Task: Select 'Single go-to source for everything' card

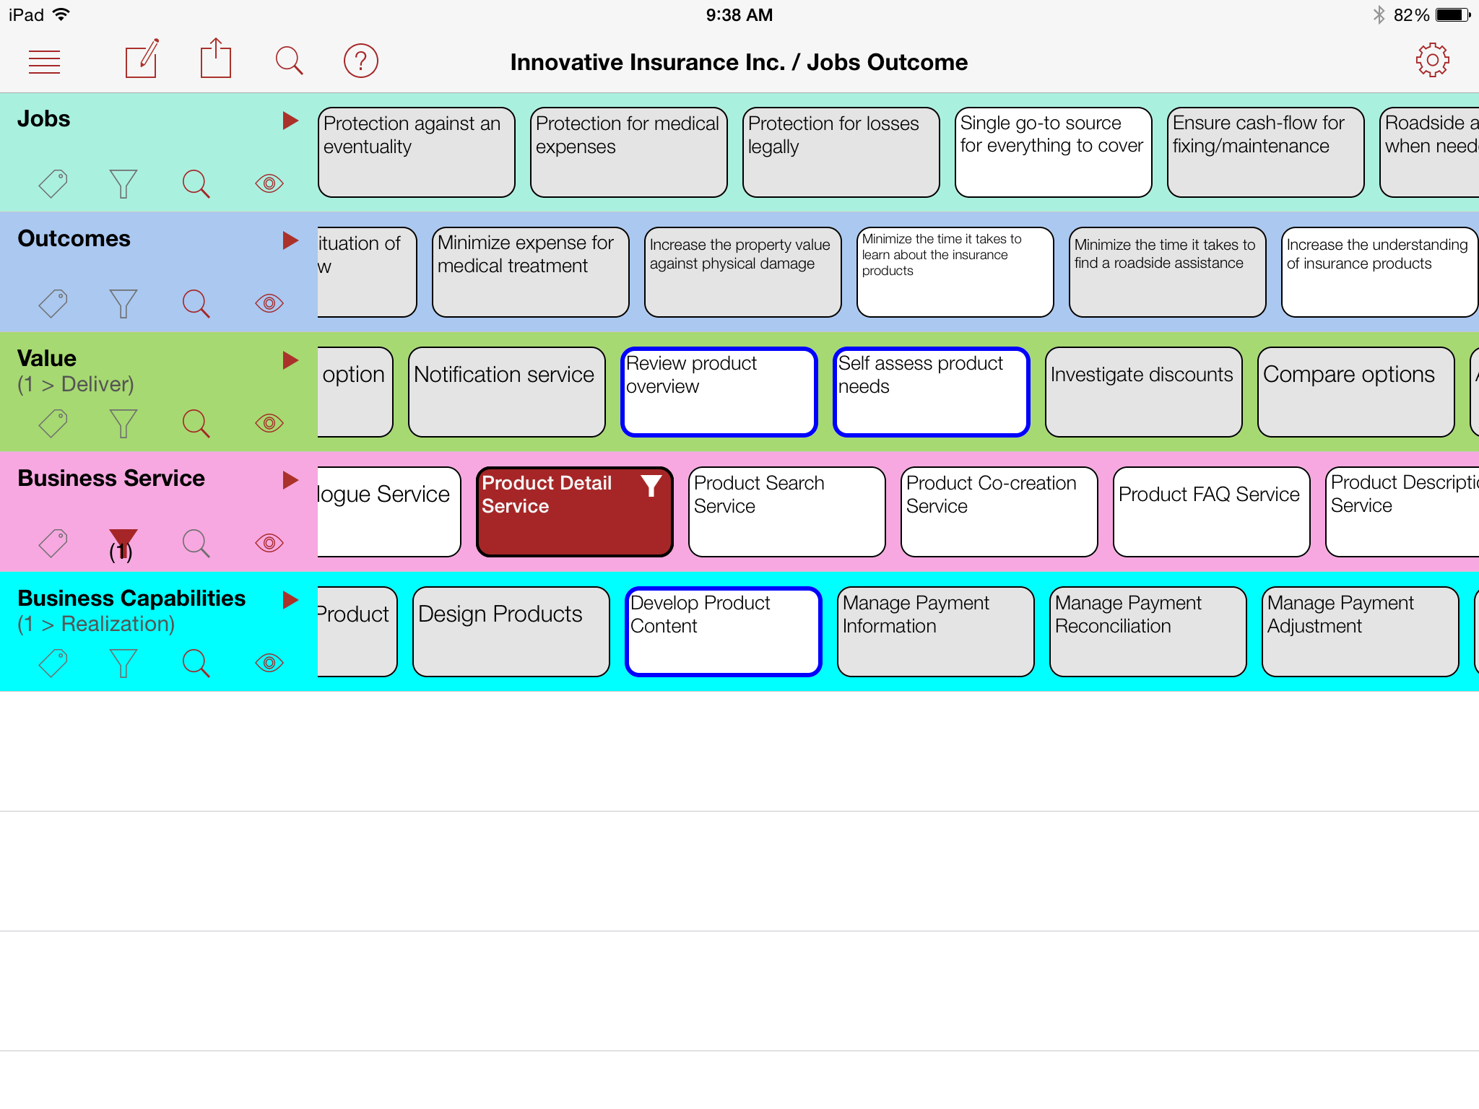Action: click(1054, 152)
